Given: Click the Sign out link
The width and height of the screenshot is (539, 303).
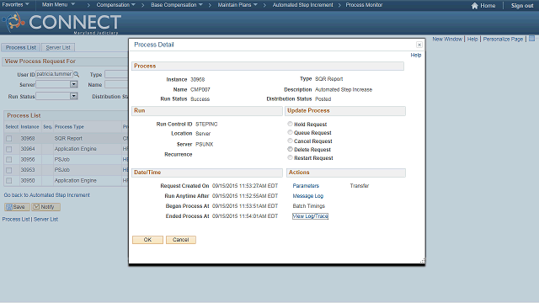Looking at the screenshot, I should pyautogui.click(x=522, y=6).
